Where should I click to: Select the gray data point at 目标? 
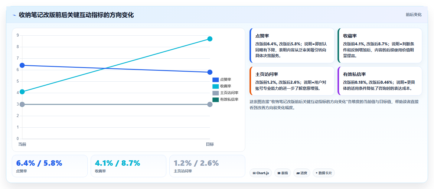point(210,104)
